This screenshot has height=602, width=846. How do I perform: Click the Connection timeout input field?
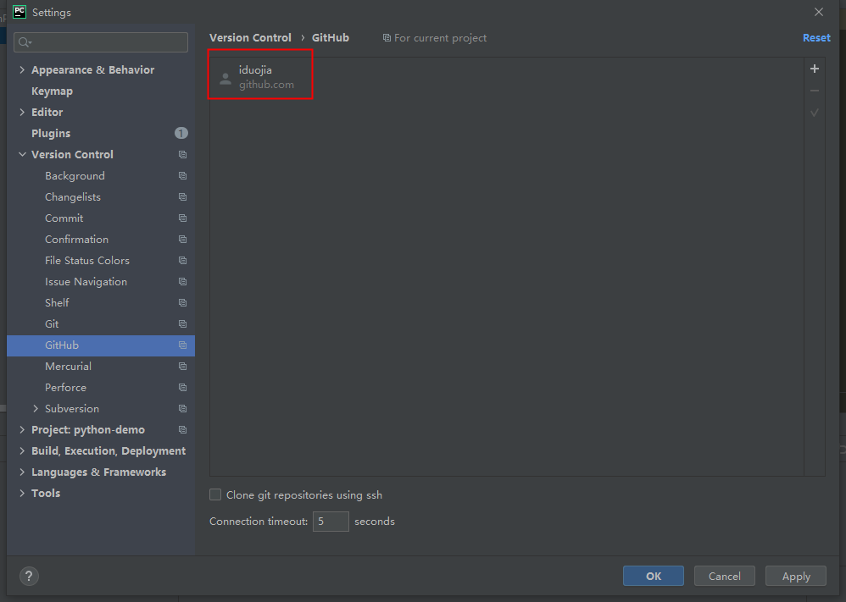point(331,522)
